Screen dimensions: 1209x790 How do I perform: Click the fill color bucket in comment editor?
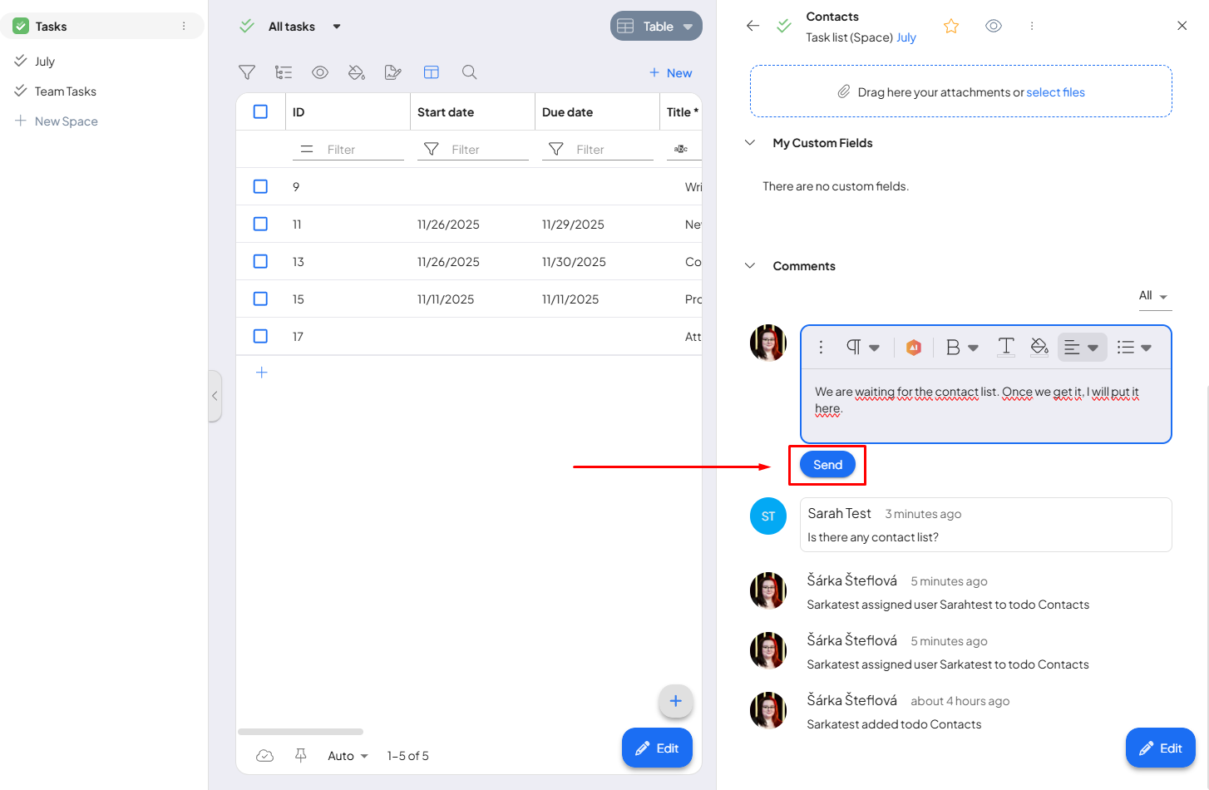point(1039,347)
